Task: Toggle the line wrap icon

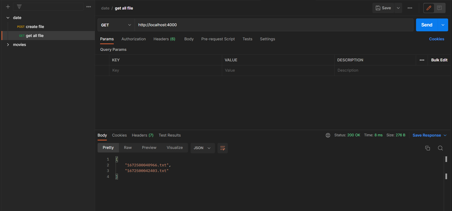Action: click(x=223, y=148)
